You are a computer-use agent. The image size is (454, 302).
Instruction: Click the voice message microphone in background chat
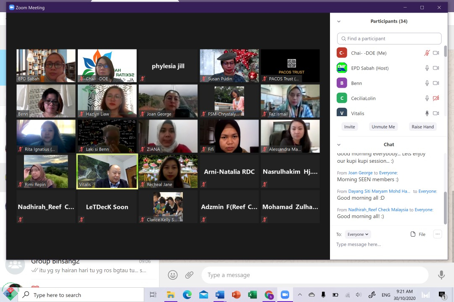(441, 275)
